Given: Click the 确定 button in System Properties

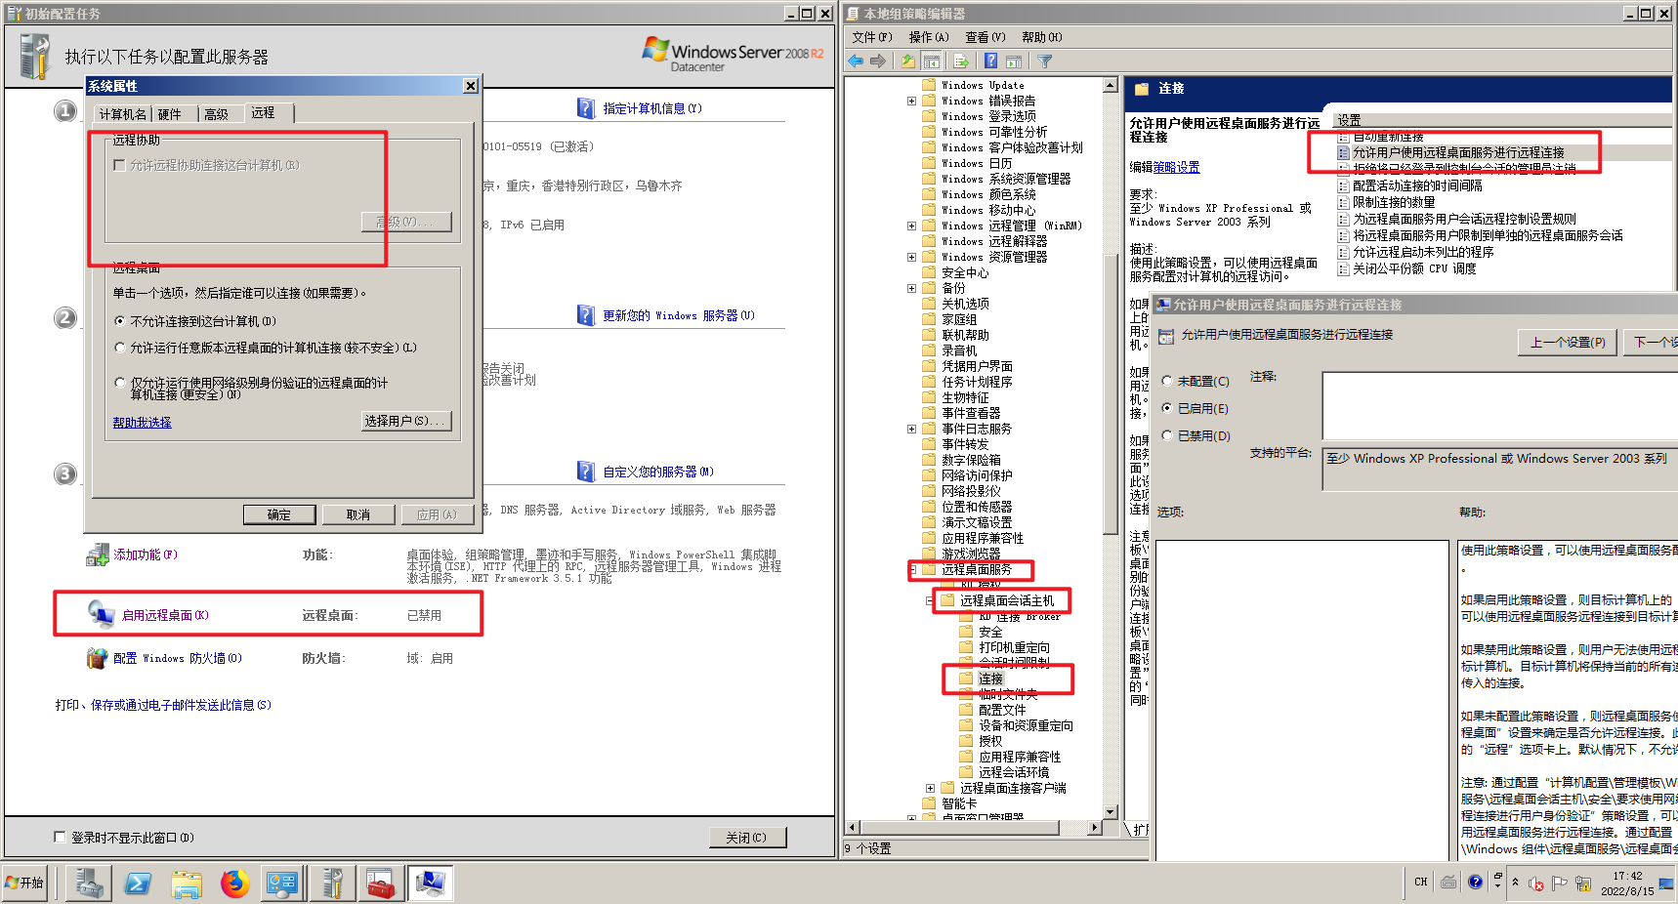Looking at the screenshot, I should 279,514.
